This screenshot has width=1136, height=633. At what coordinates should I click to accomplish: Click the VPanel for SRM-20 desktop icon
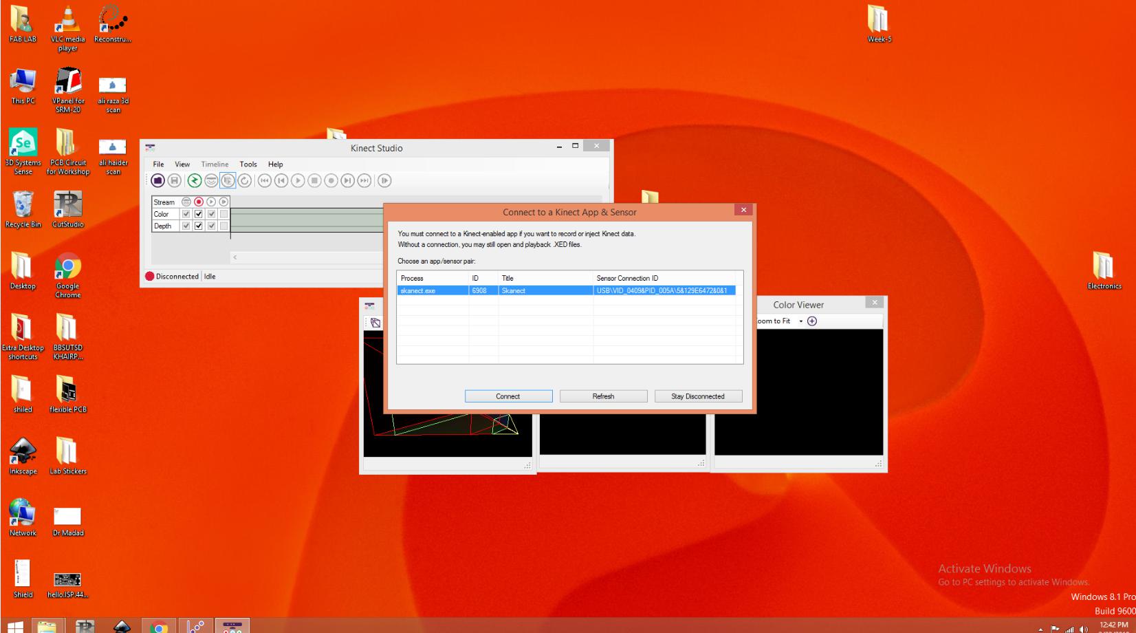pos(67,90)
